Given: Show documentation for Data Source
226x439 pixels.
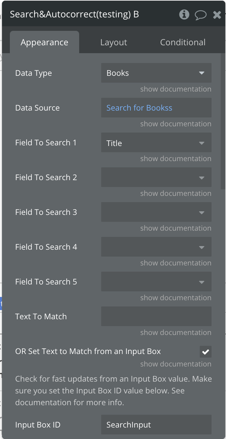Looking at the screenshot, I should pos(175,124).
